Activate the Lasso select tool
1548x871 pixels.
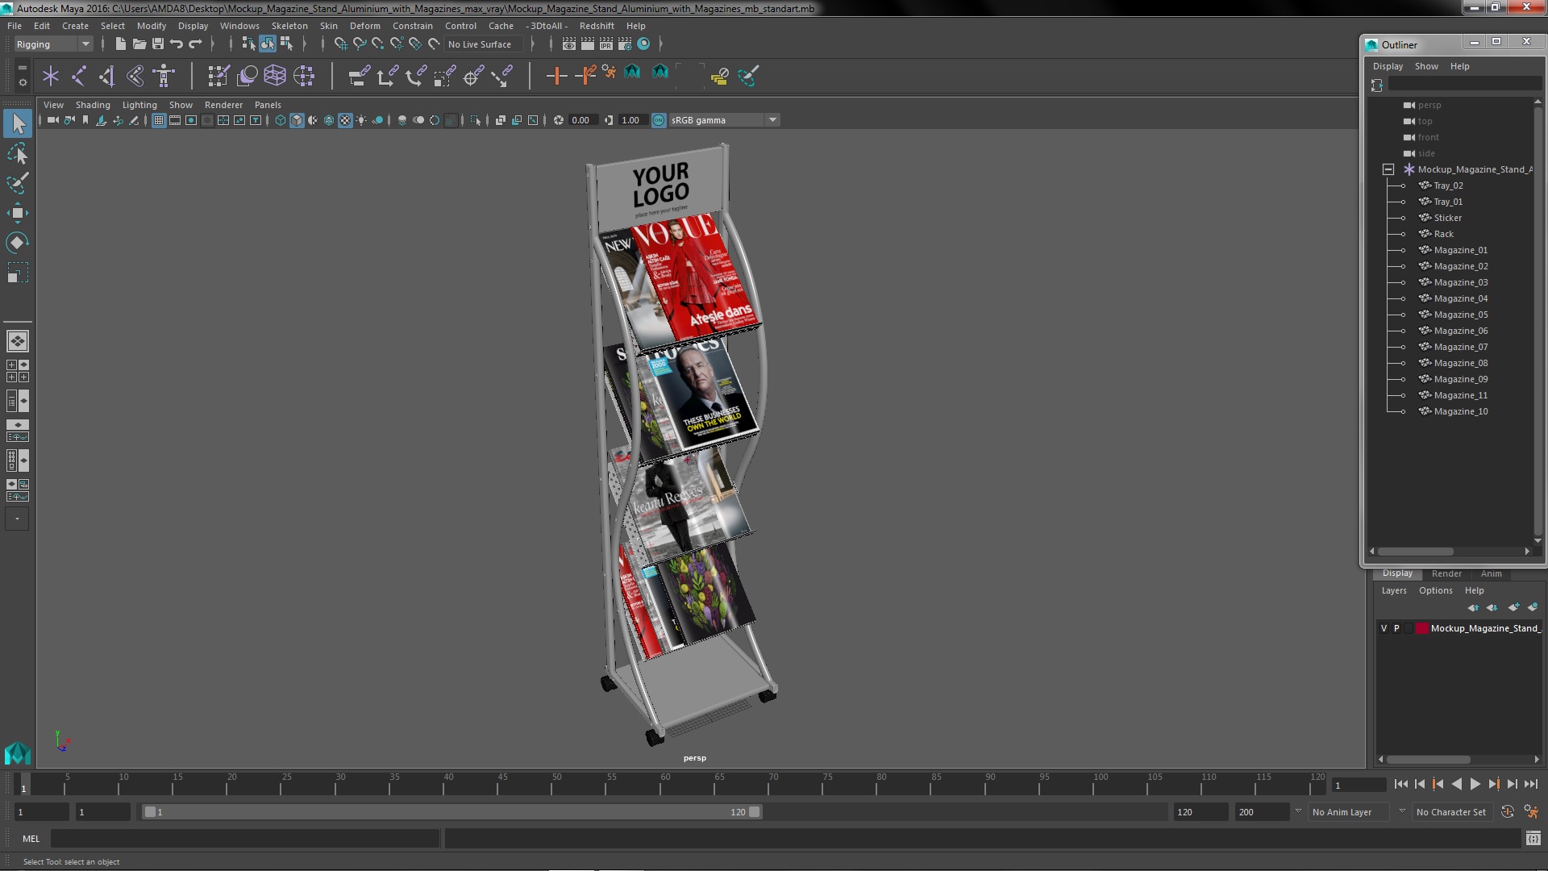pos(18,153)
